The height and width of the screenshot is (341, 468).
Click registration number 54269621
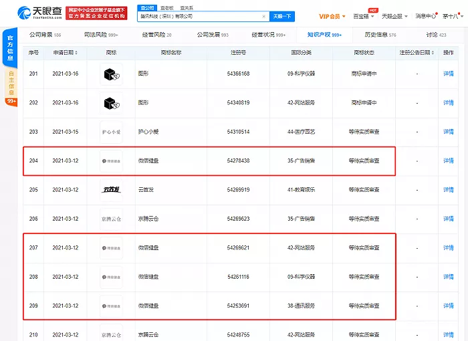[x=238, y=247]
